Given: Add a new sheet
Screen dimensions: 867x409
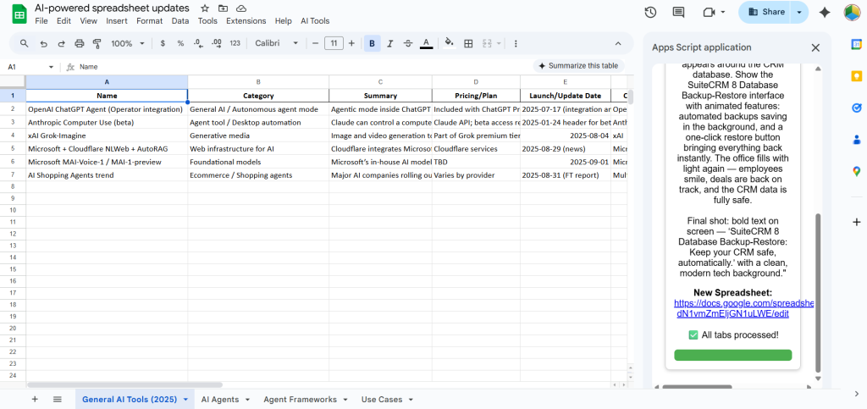Looking at the screenshot, I should 35,399.
